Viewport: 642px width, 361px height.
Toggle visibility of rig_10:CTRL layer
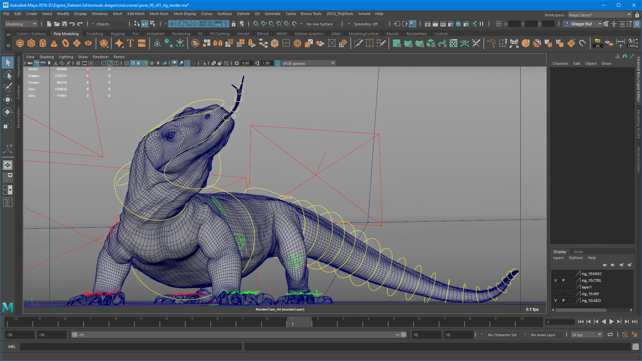click(x=555, y=280)
